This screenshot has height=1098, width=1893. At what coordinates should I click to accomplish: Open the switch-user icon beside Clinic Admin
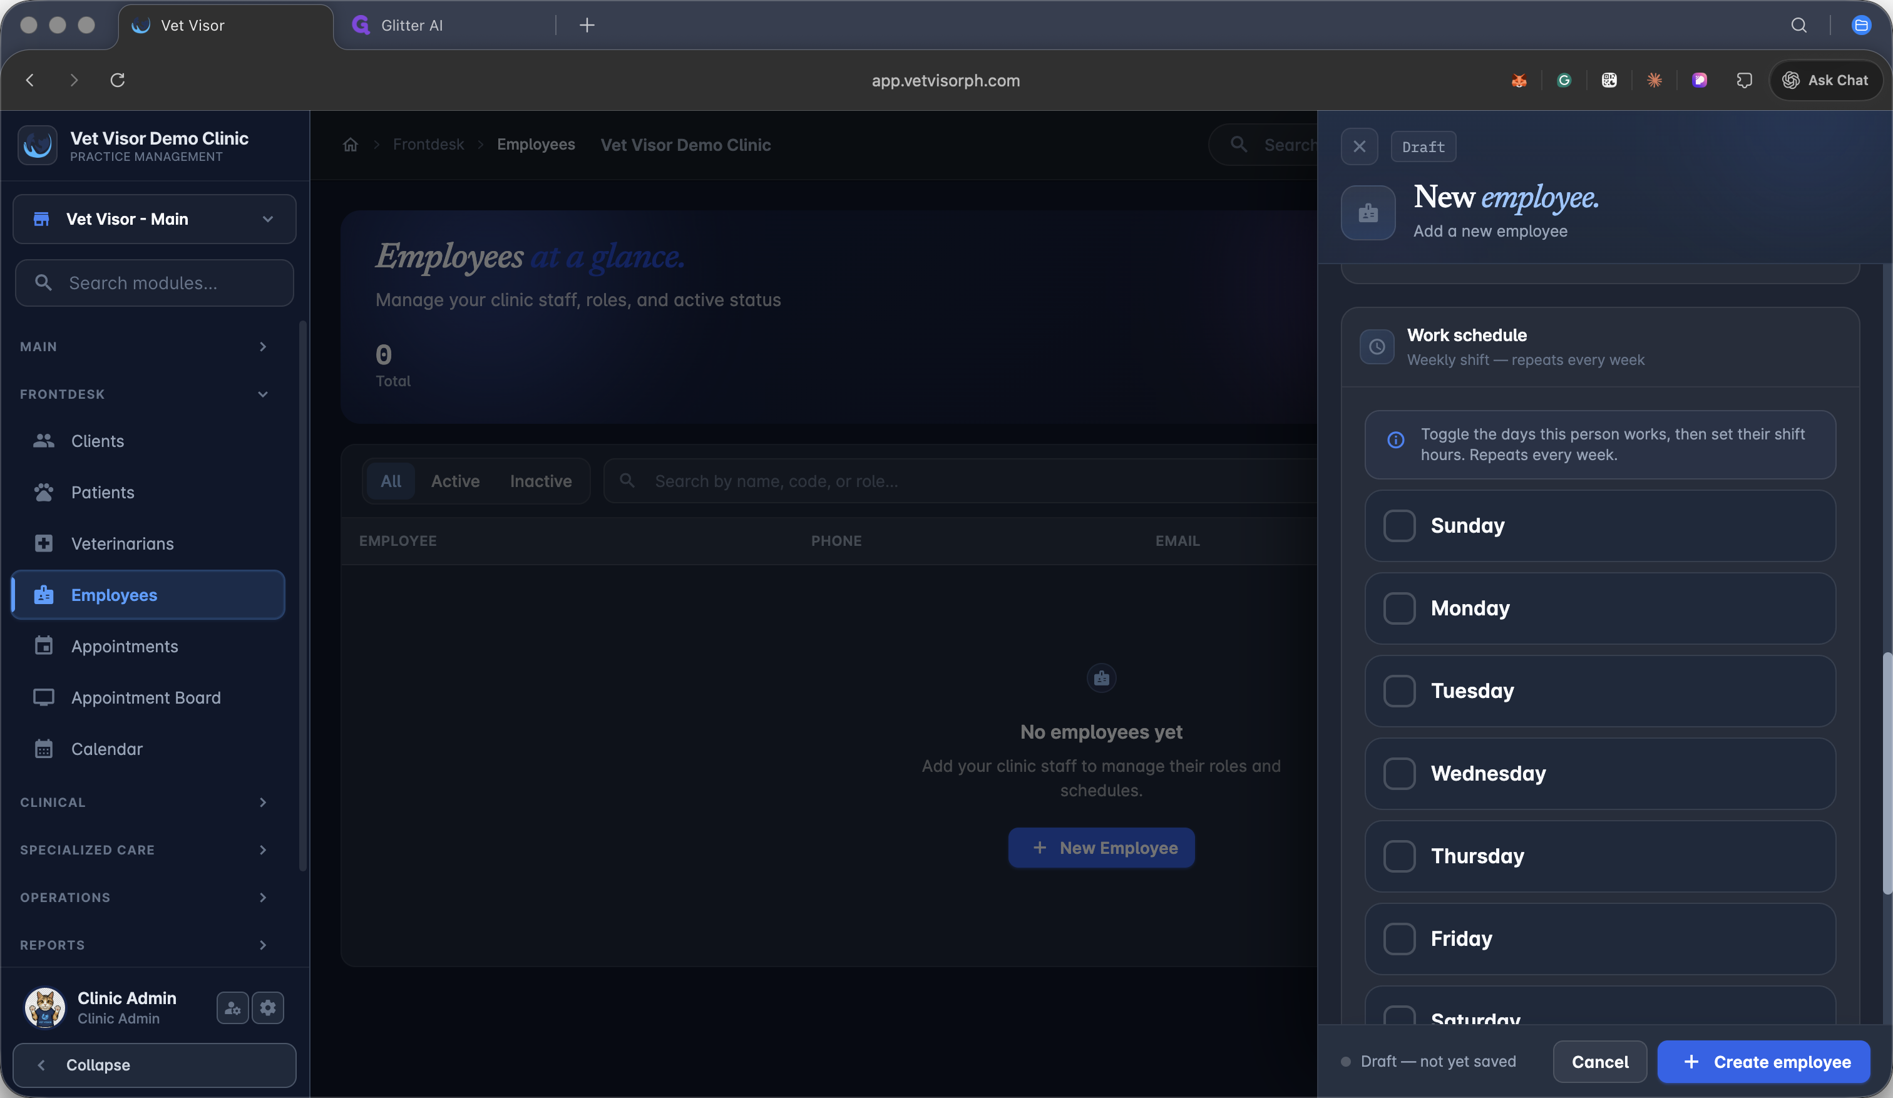click(233, 1007)
